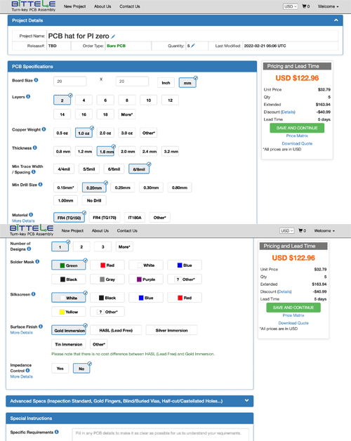Show Solder Mask info icon

37,261
